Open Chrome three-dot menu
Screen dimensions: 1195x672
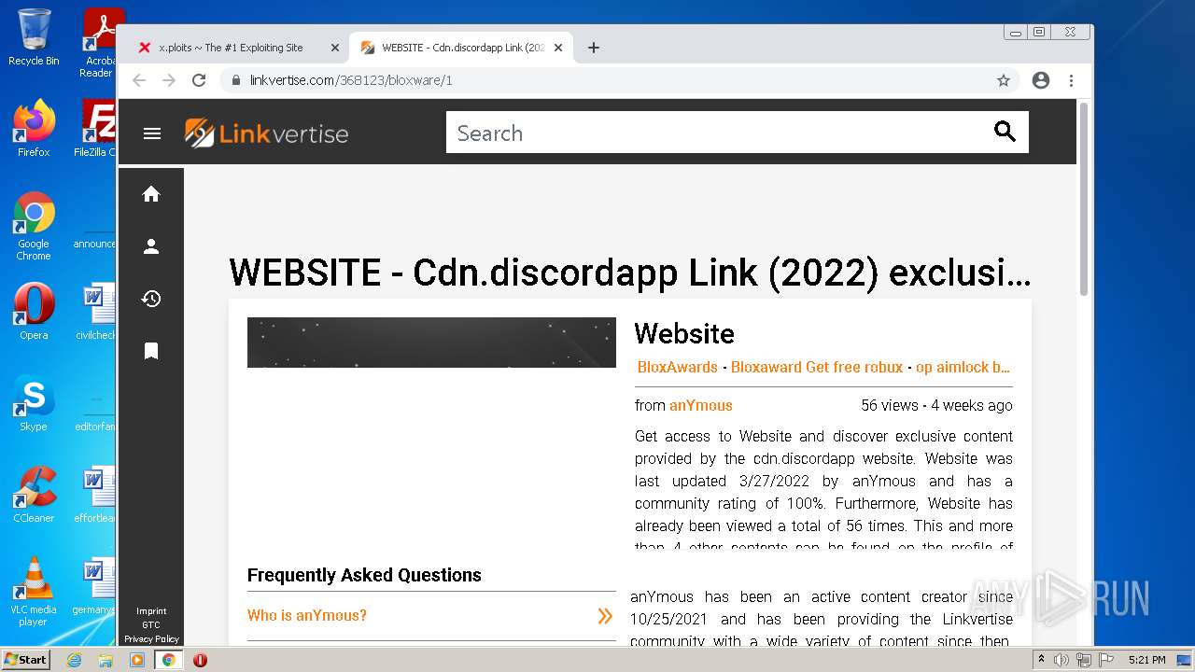tap(1071, 80)
